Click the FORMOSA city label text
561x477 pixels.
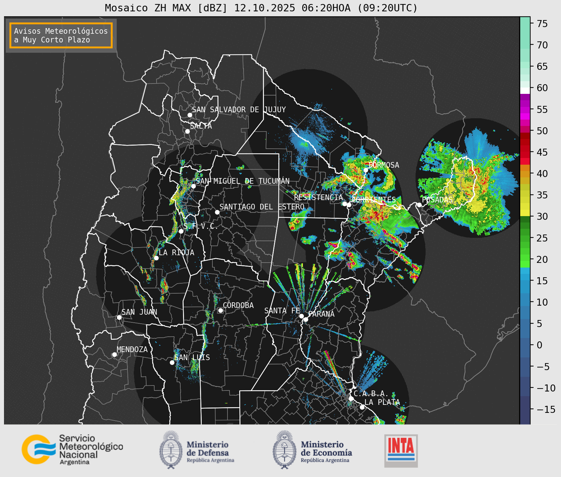click(384, 165)
